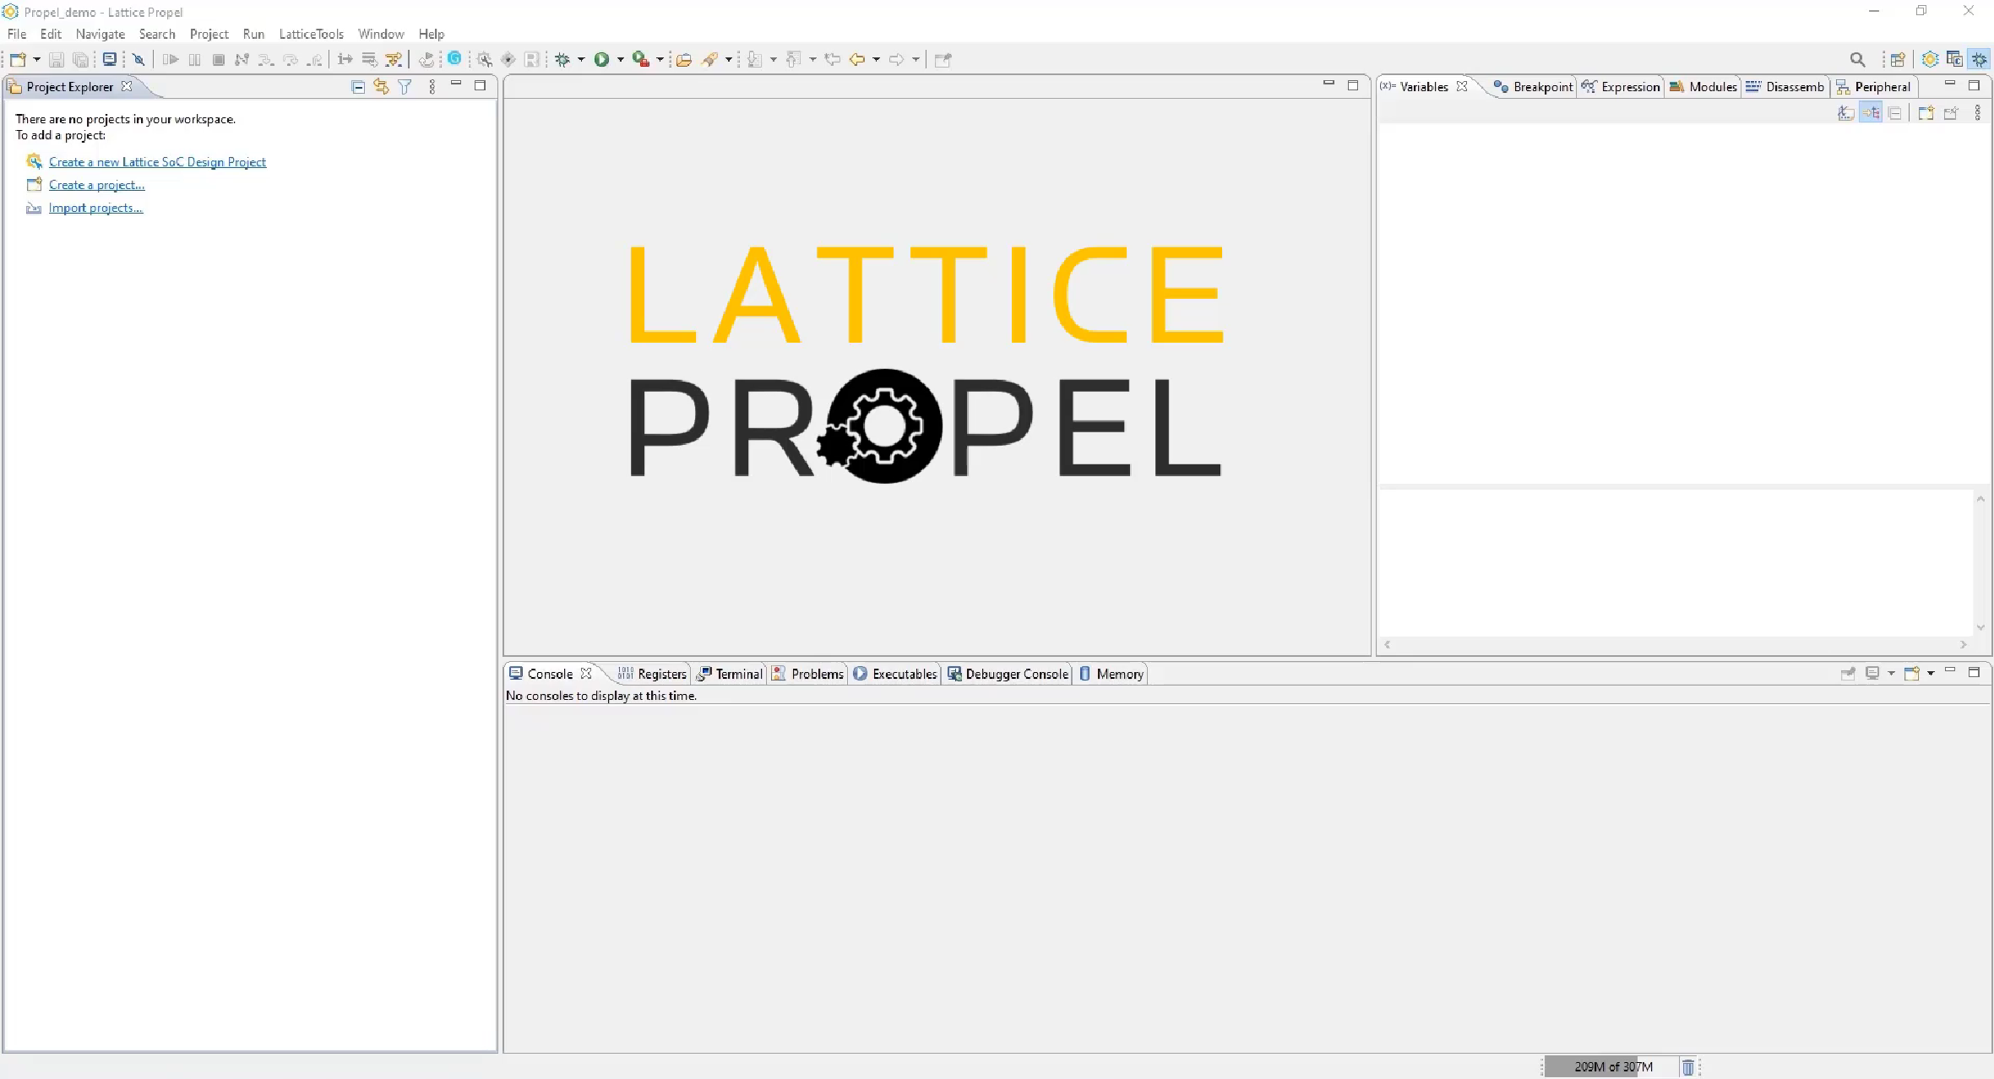The image size is (1994, 1079).
Task: Open the Search dialog via the magnifier toolbar icon
Action: [x=1857, y=59]
